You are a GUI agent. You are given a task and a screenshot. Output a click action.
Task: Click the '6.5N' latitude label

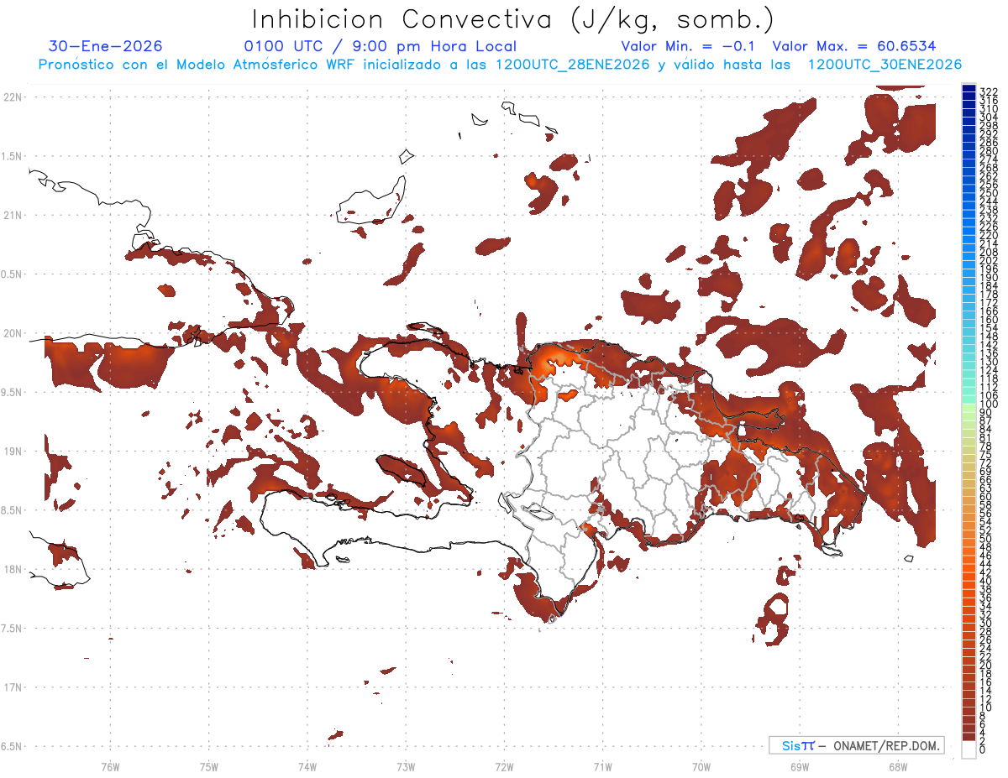click(12, 746)
